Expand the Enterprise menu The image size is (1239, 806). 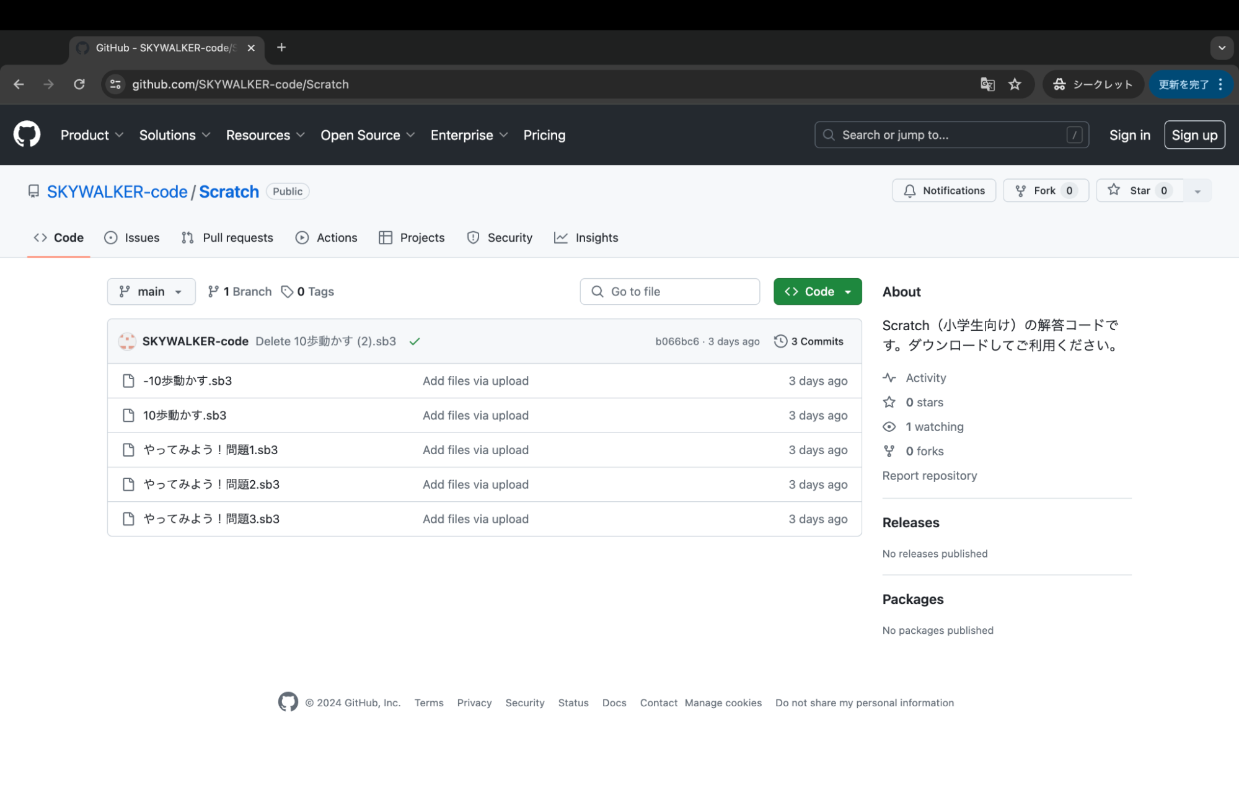pos(469,135)
